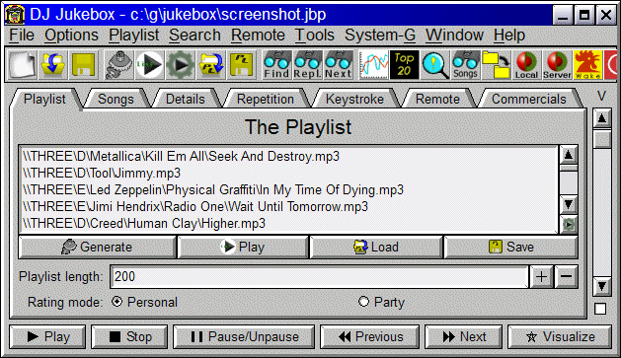Click the Local toolbar icon
Viewport: 621px width, 358px height.
coord(527,65)
